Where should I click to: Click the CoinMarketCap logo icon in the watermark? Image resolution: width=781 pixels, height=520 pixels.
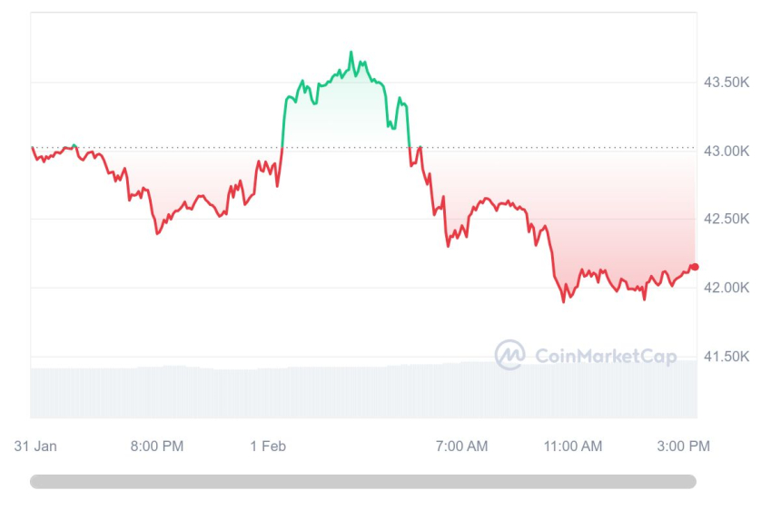(509, 355)
